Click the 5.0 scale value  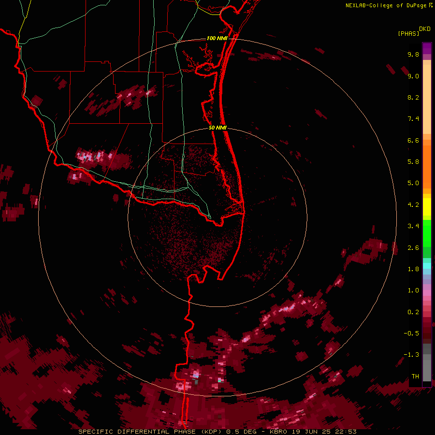pyautogui.click(x=413, y=183)
